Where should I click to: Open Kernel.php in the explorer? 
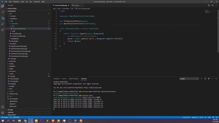click(14, 41)
